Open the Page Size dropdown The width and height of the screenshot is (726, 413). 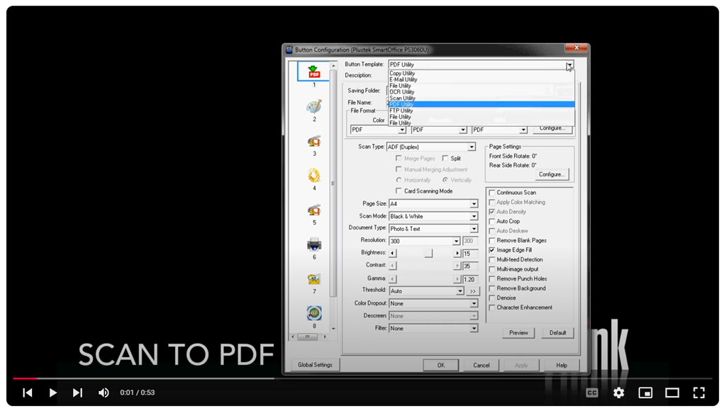click(x=474, y=204)
